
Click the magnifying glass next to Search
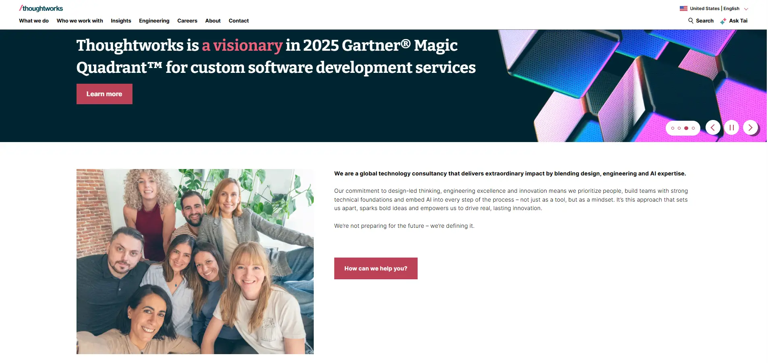[691, 21]
